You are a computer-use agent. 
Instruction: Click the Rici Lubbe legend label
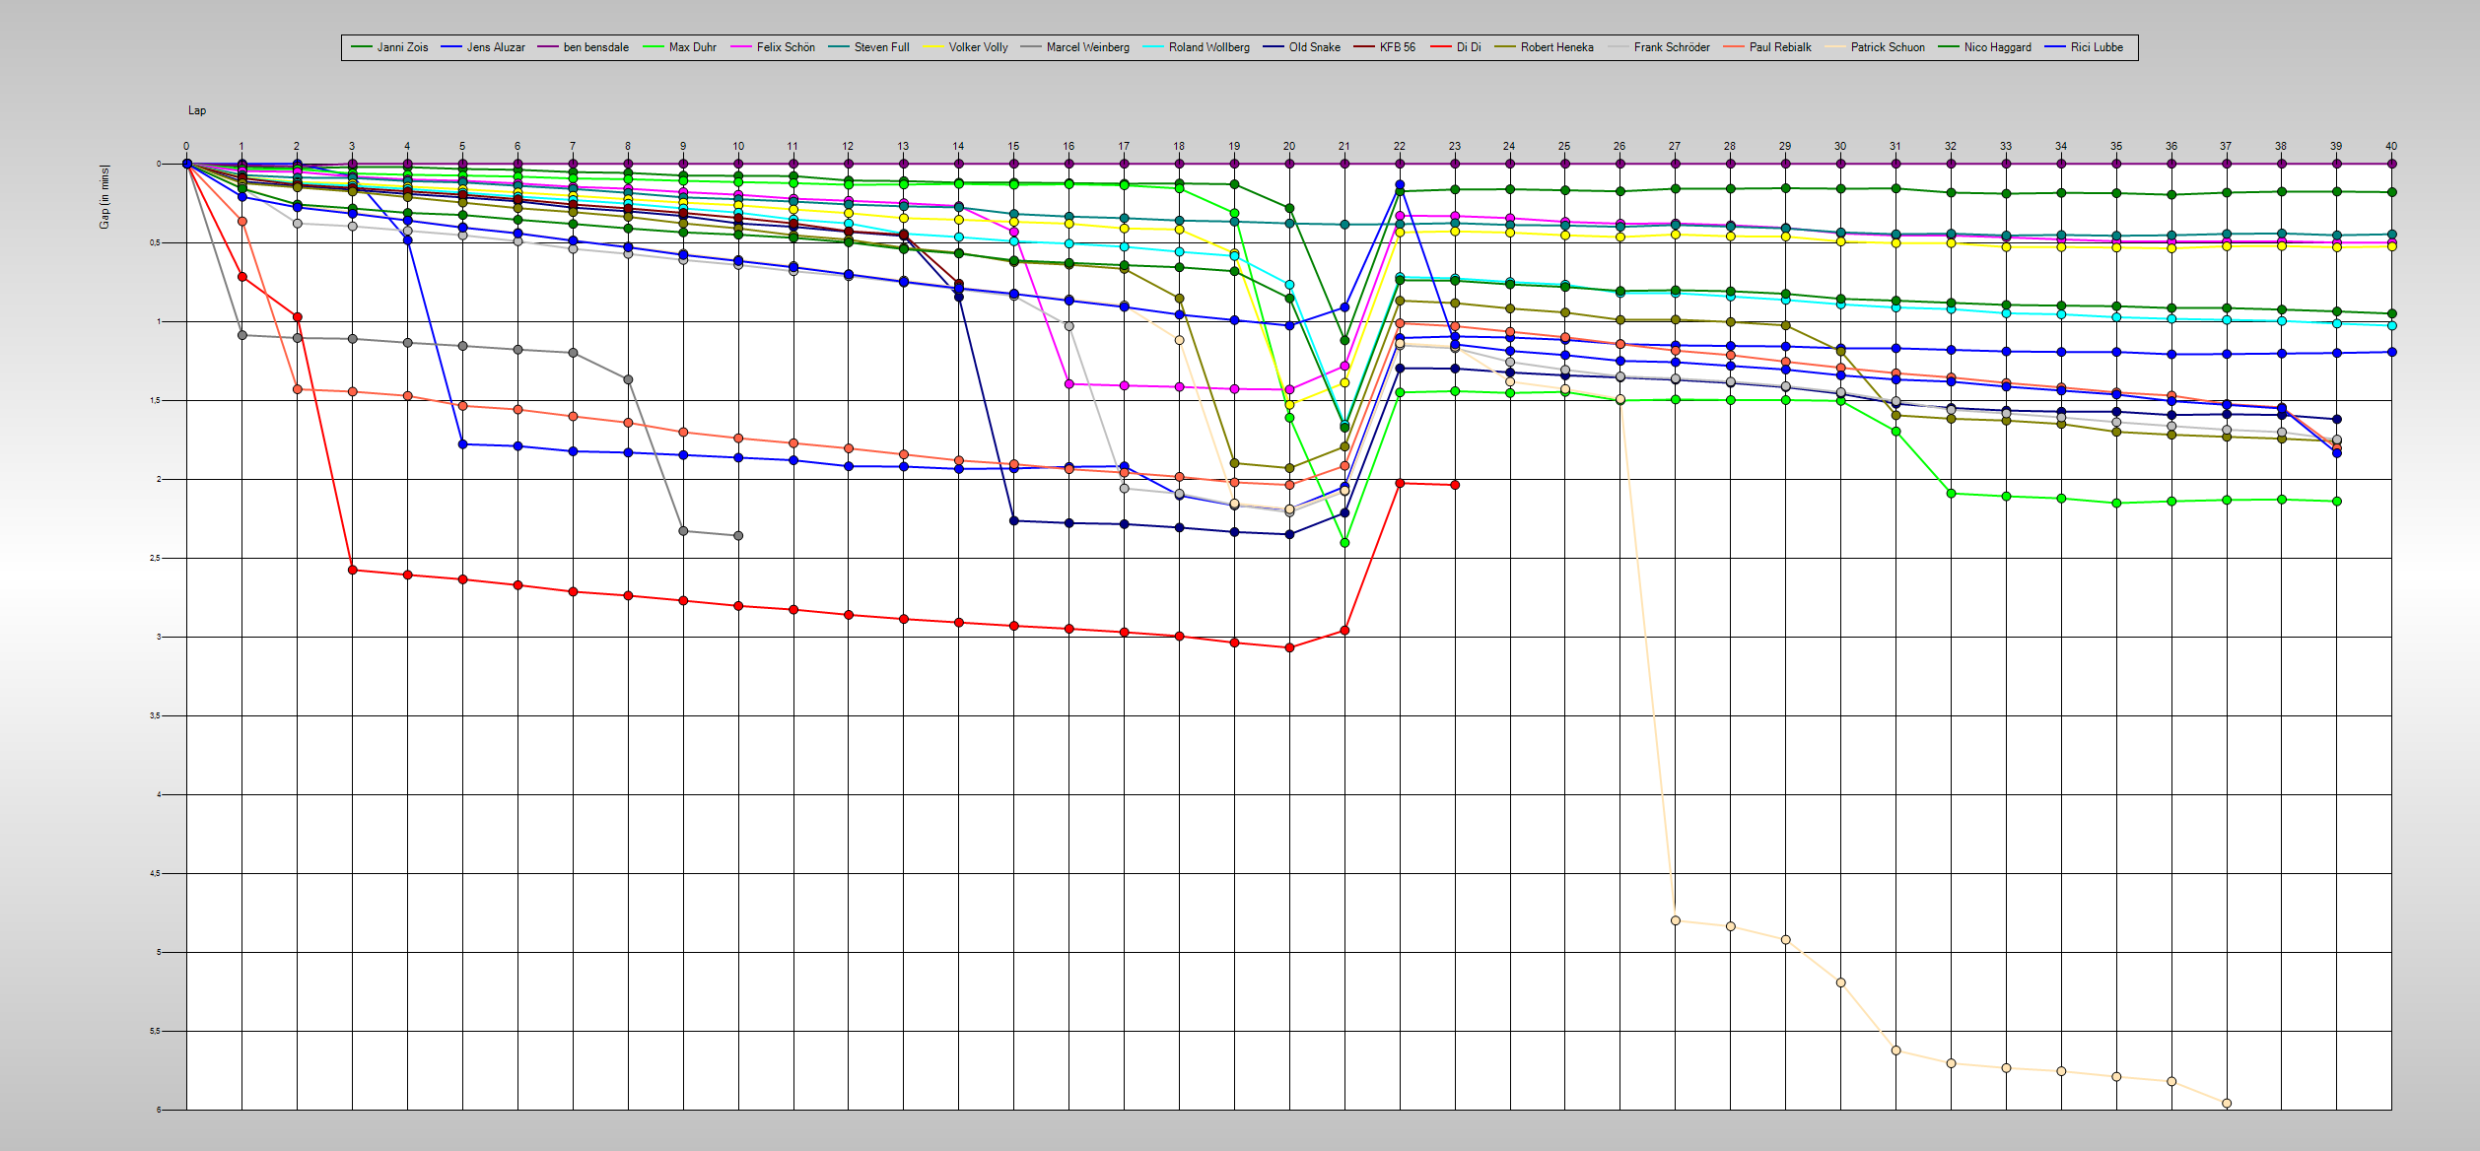[x=2097, y=47]
